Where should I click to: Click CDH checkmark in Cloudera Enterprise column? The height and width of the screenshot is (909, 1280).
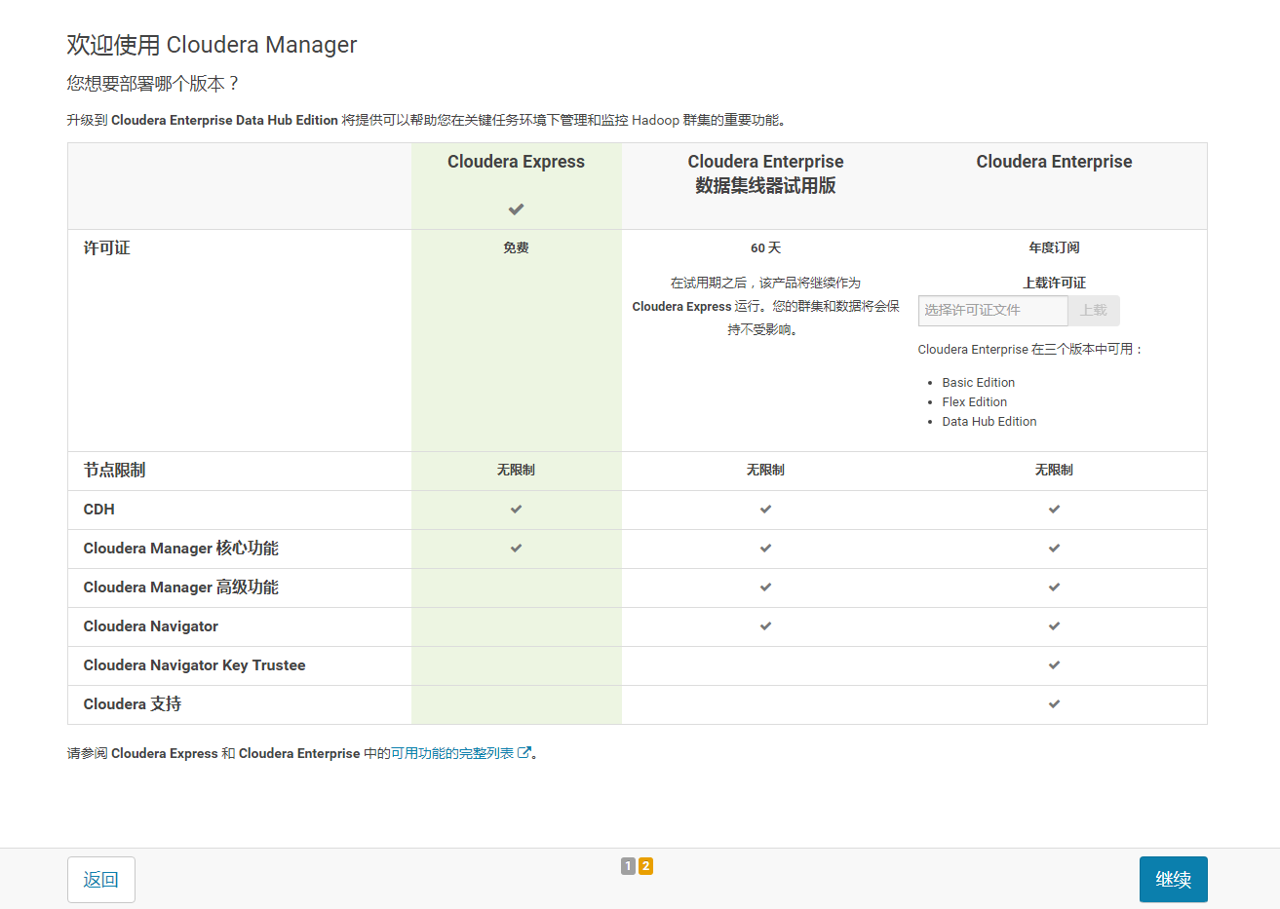tap(1054, 510)
